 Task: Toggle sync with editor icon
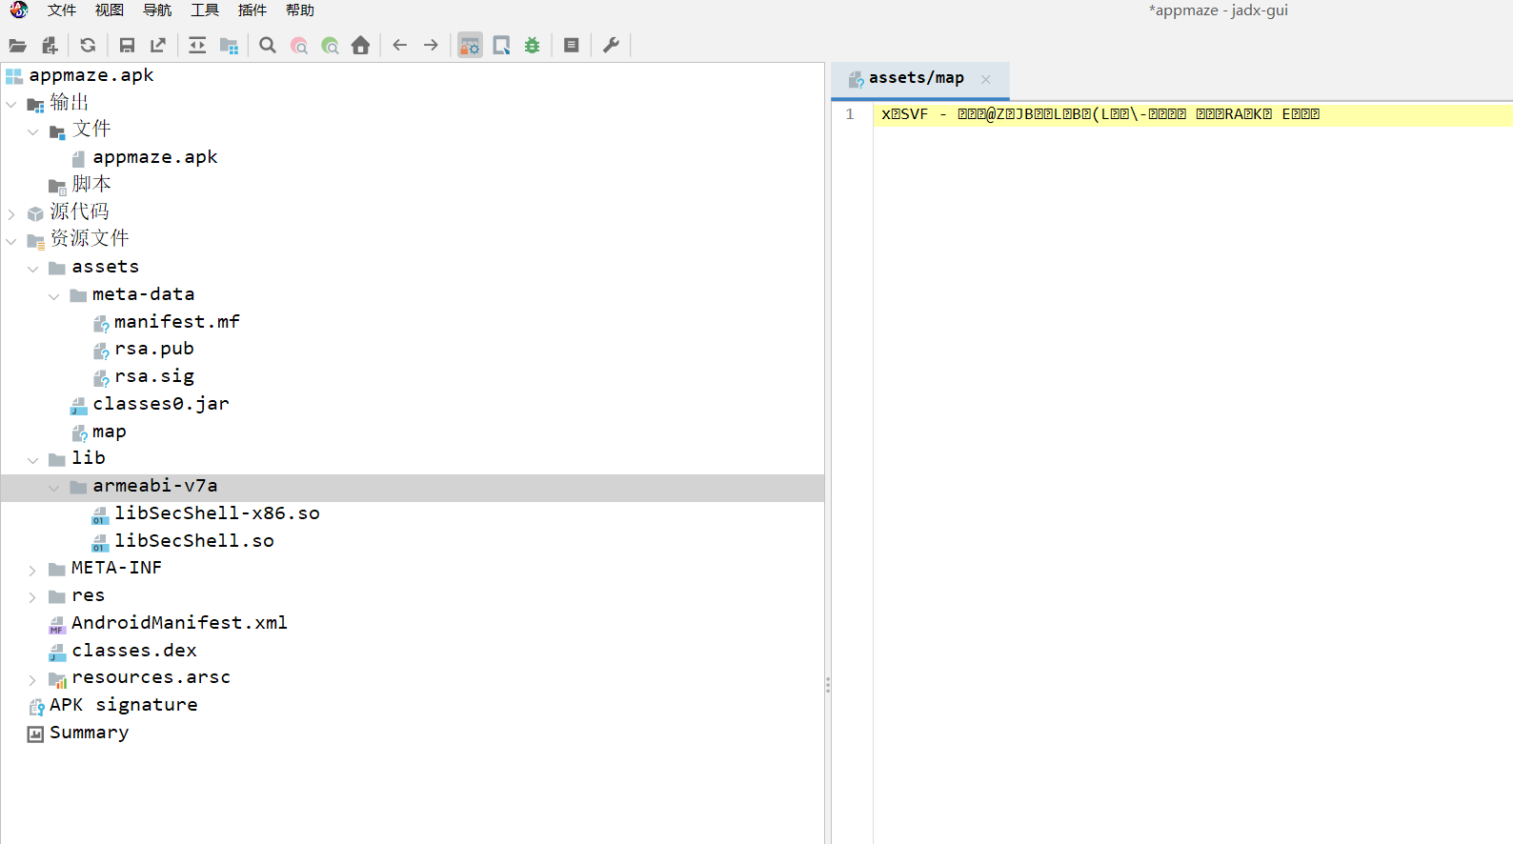pos(197,45)
